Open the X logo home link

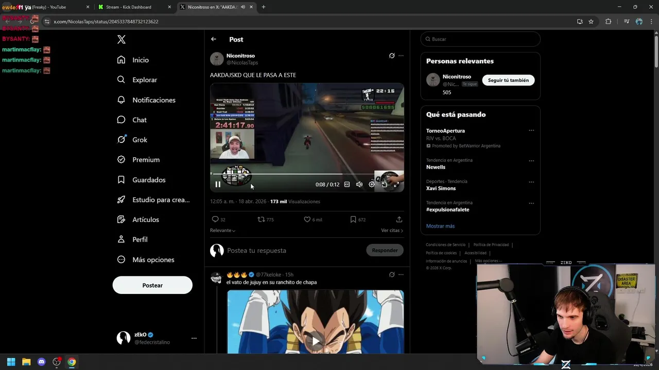(x=121, y=40)
